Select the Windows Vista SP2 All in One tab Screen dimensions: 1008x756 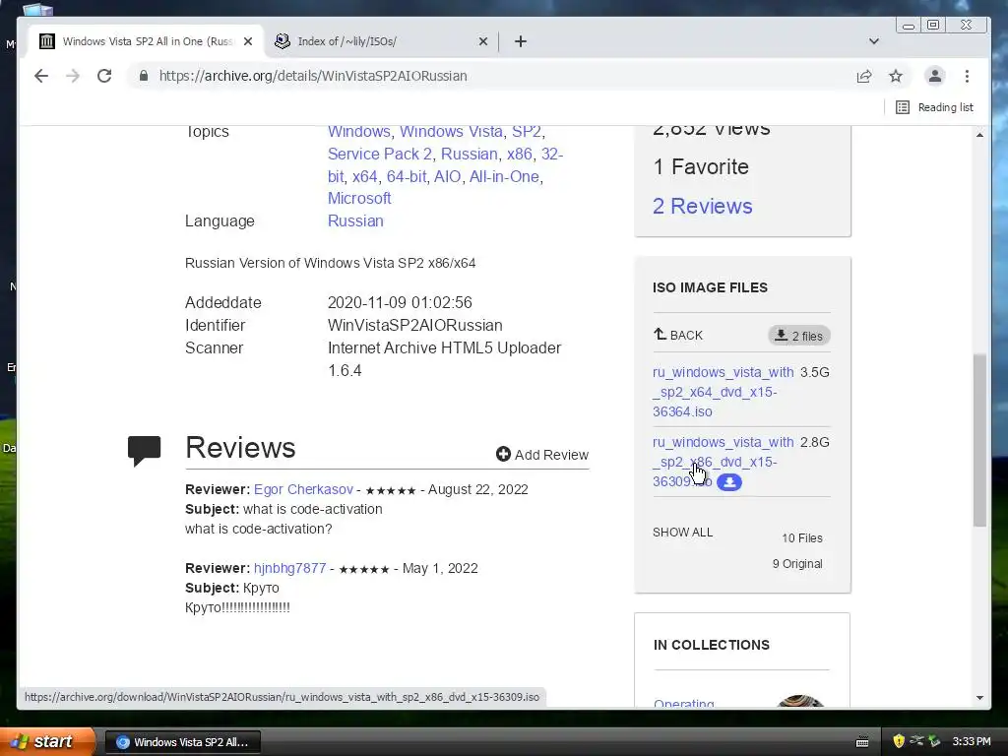pos(148,41)
